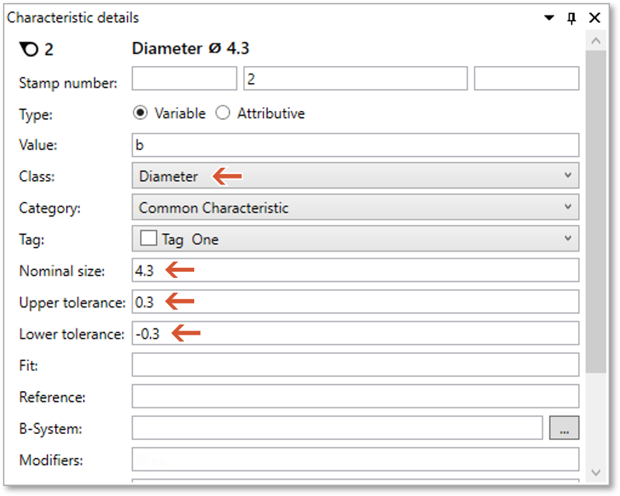Select the Attributive type radio button
Screen dimensions: 620x496
pos(223,113)
